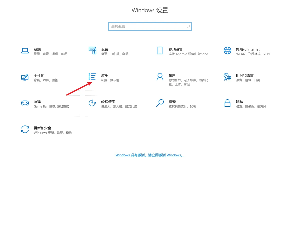This screenshot has height=225, width=300.
Task: Select the 帐户 category title
Action: pyautogui.click(x=172, y=75)
